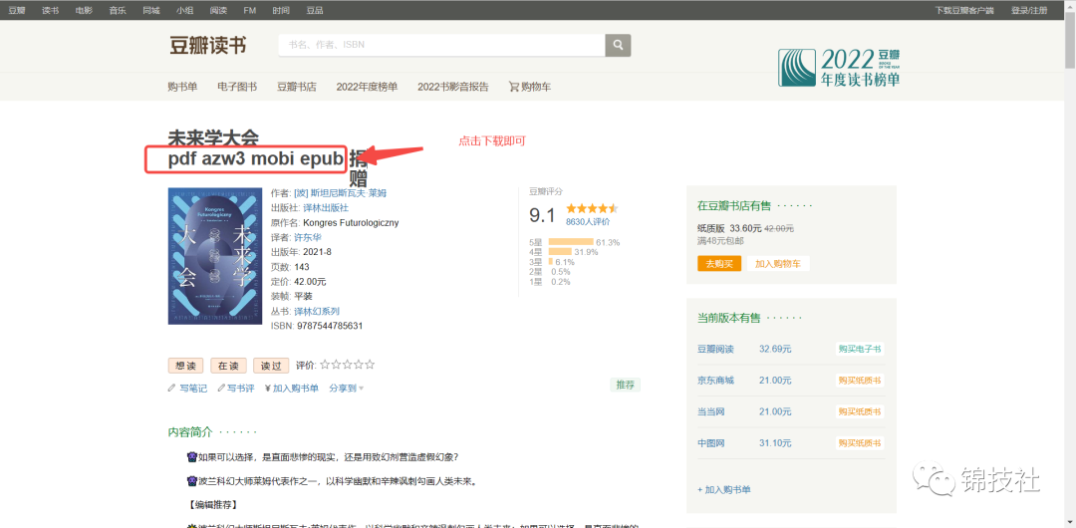Open the 小组 top navigation item

pyautogui.click(x=184, y=10)
